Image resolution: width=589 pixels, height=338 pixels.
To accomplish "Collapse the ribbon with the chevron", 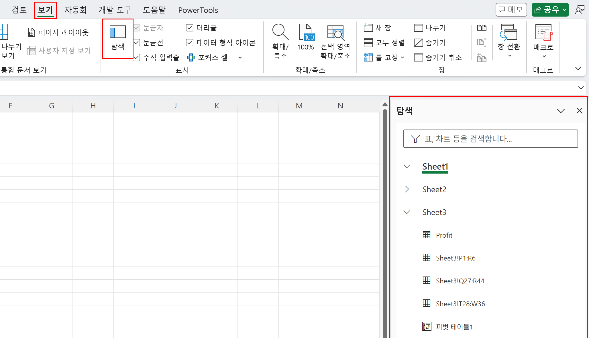I will click(x=578, y=69).
